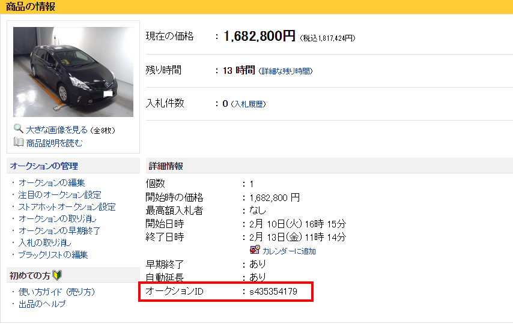
Task: Open 注目のオークション設定
Action: pyautogui.click(x=60, y=195)
